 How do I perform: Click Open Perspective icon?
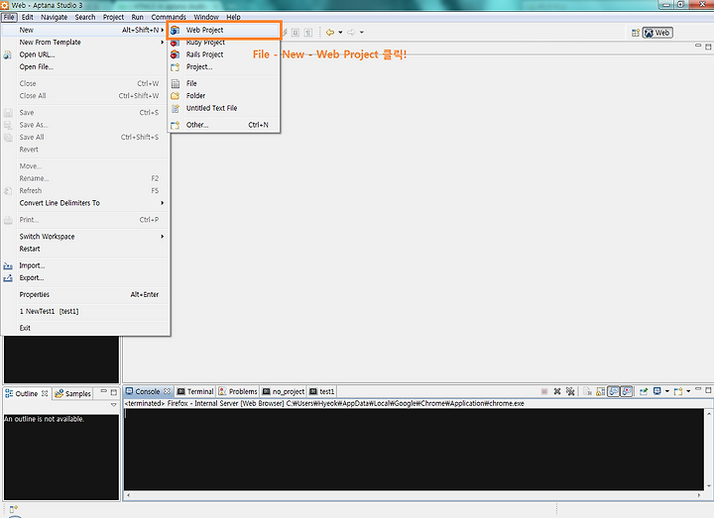tap(636, 33)
